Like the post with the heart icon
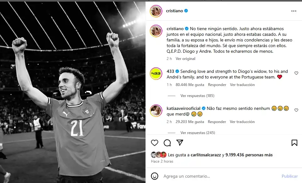302x183 pixels. coord(155,143)
